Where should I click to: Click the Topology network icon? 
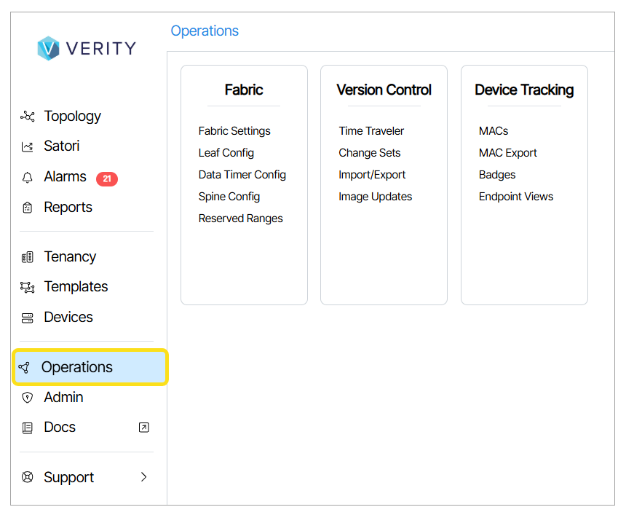(x=28, y=117)
